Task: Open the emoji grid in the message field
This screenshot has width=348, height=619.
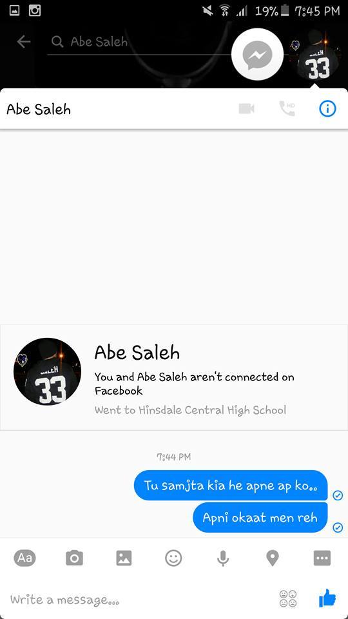Action: 288,598
